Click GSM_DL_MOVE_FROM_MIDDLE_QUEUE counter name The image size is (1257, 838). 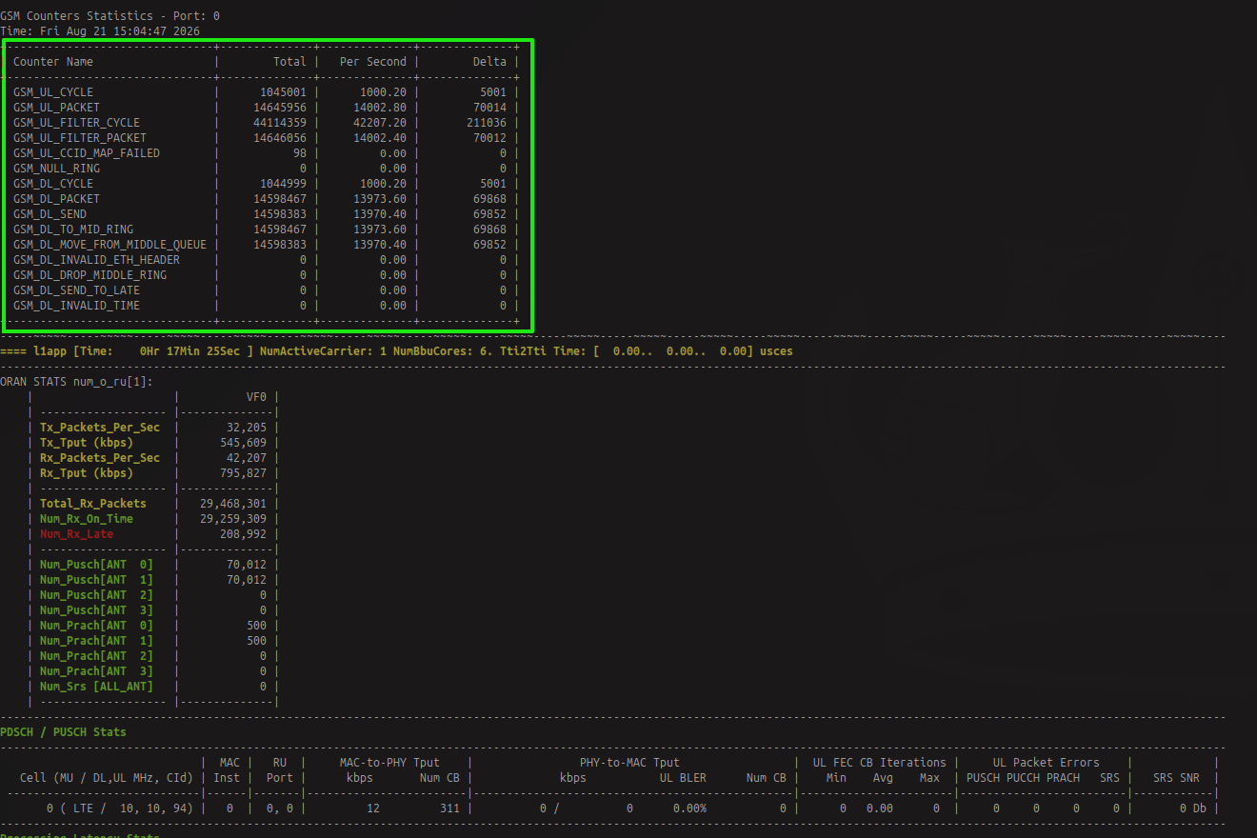tap(110, 245)
